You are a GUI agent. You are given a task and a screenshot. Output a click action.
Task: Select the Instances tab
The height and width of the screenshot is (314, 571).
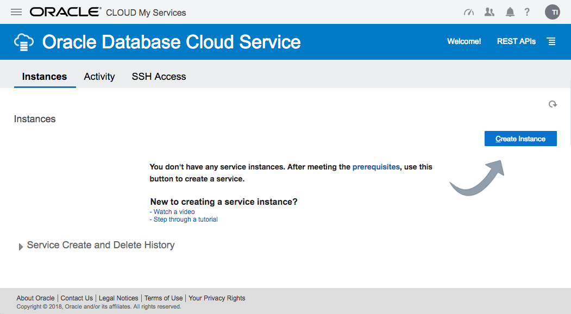click(x=45, y=77)
